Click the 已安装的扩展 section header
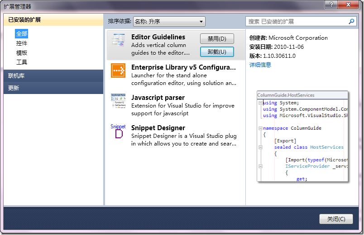 pos(53,20)
